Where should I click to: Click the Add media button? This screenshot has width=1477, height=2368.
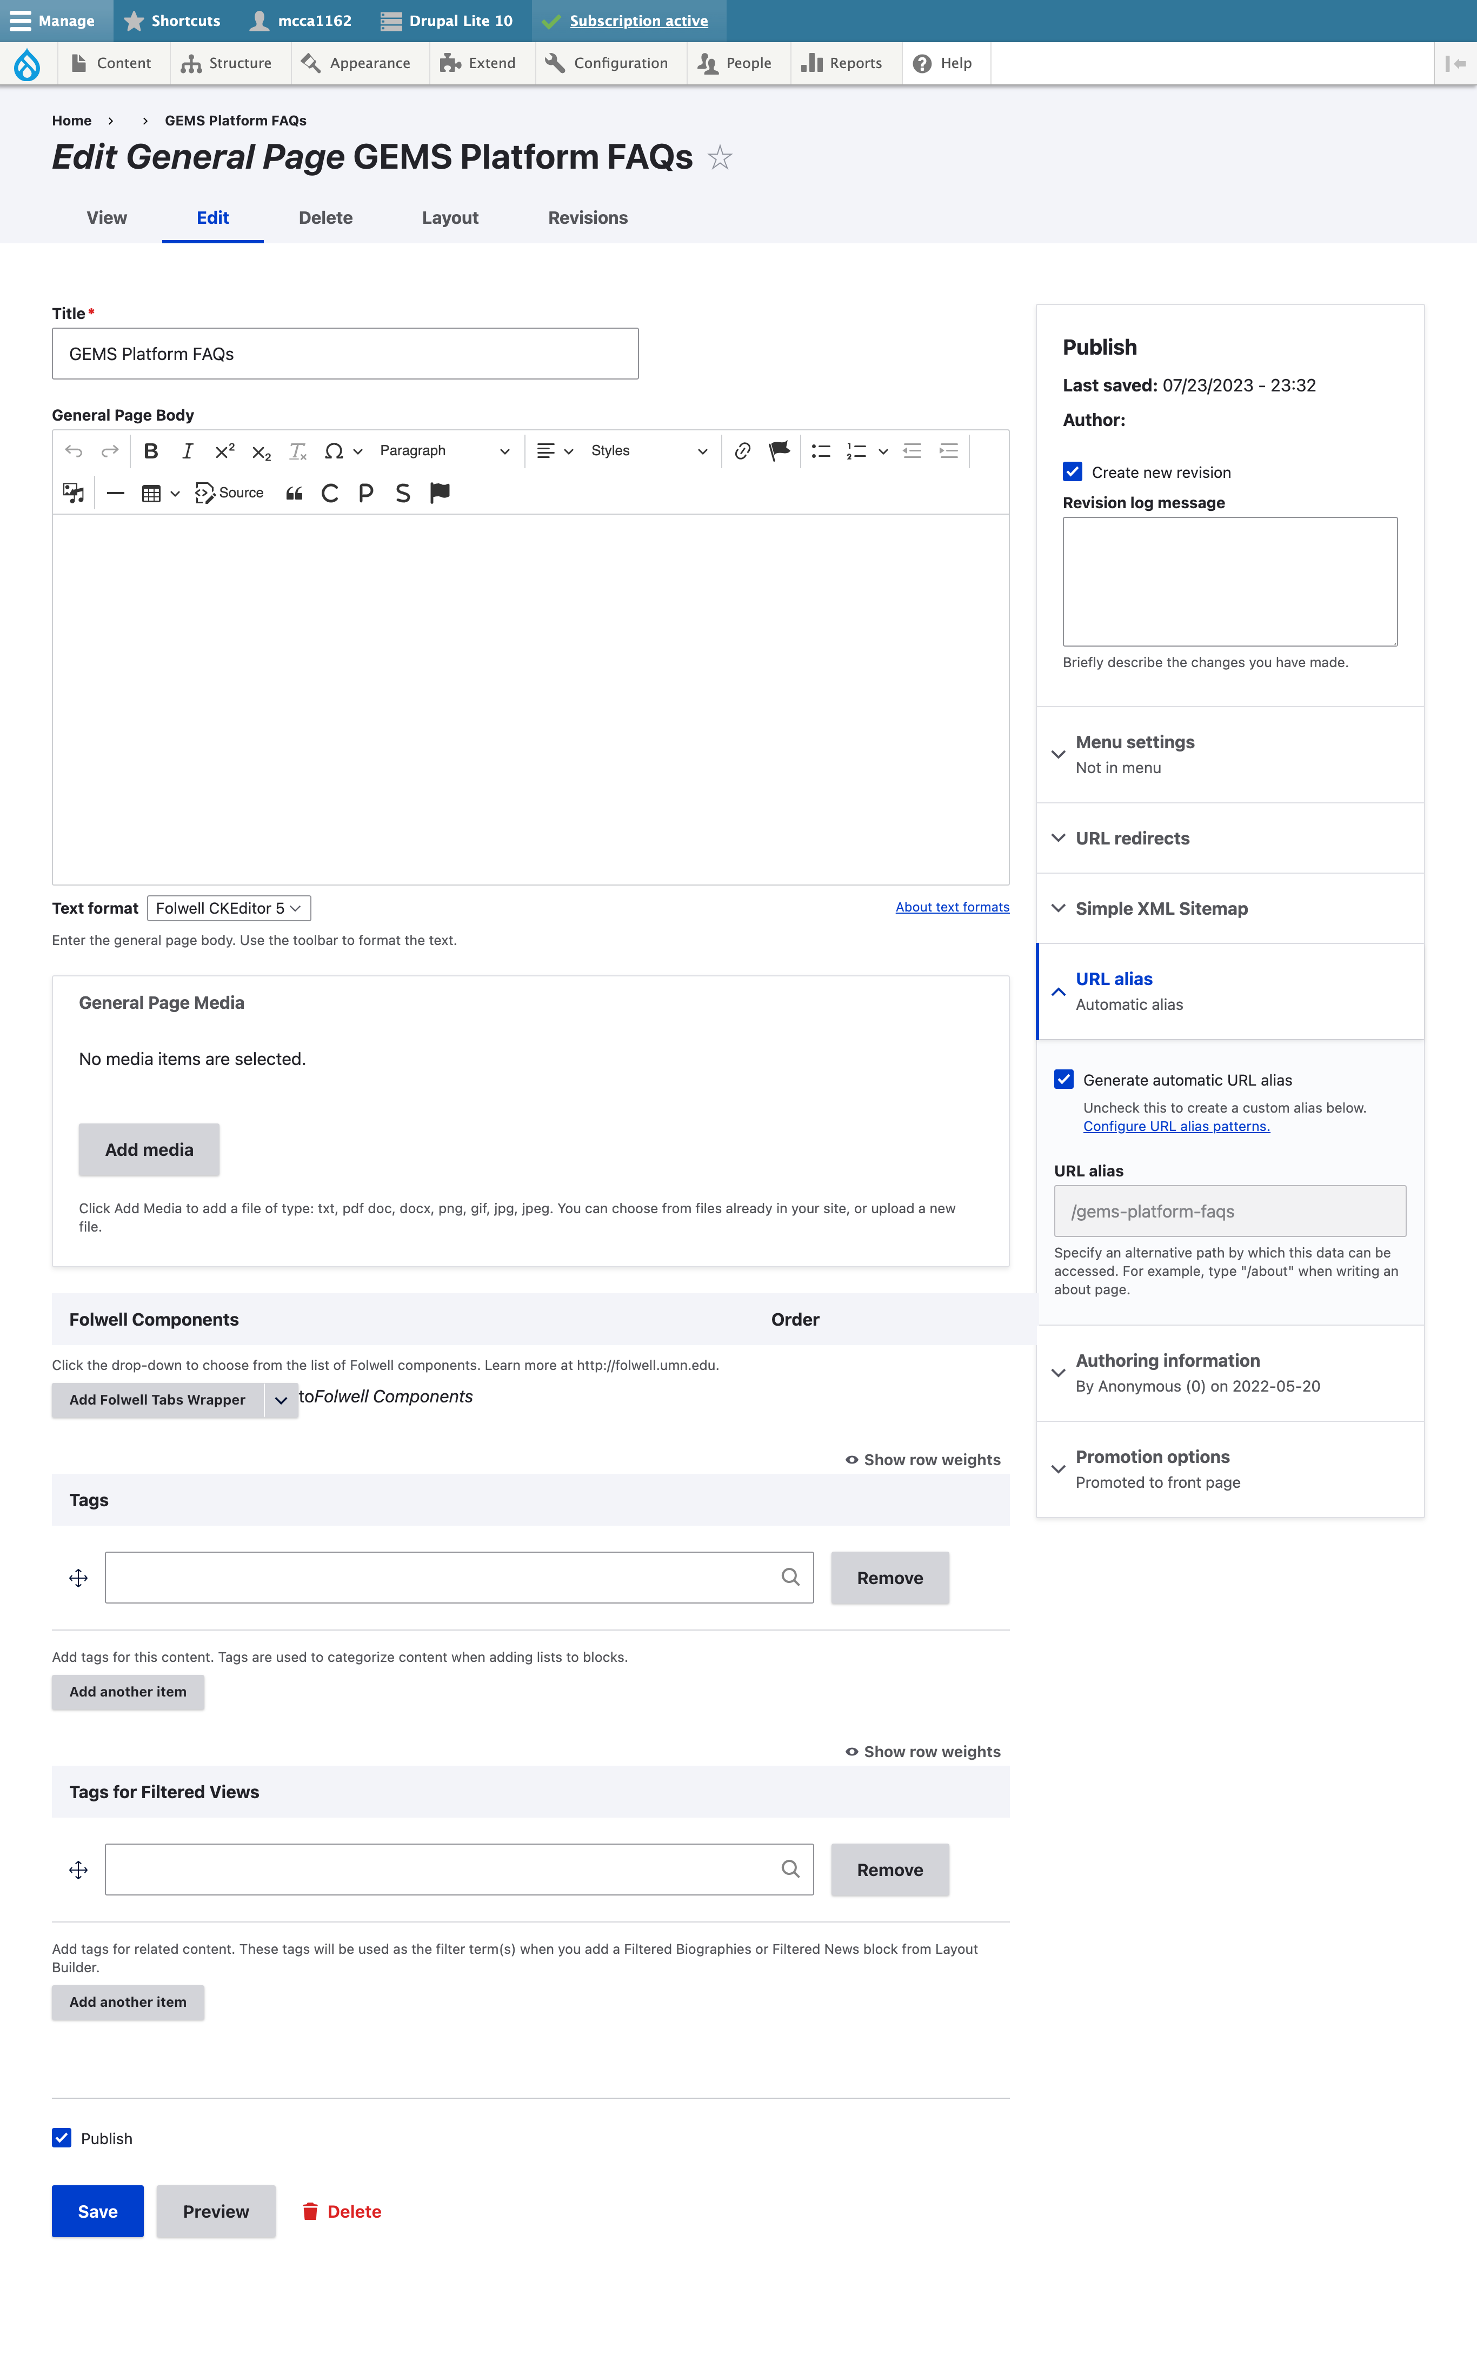tap(149, 1150)
